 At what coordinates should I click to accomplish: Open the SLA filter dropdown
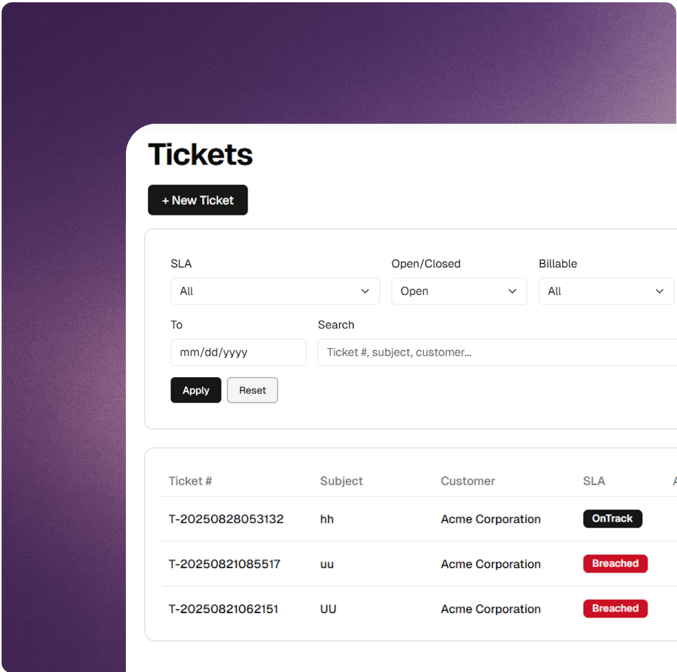click(x=274, y=291)
